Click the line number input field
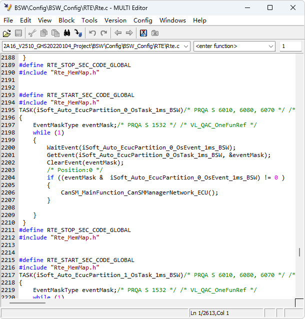The height and width of the screenshot is (319, 305). (290, 46)
